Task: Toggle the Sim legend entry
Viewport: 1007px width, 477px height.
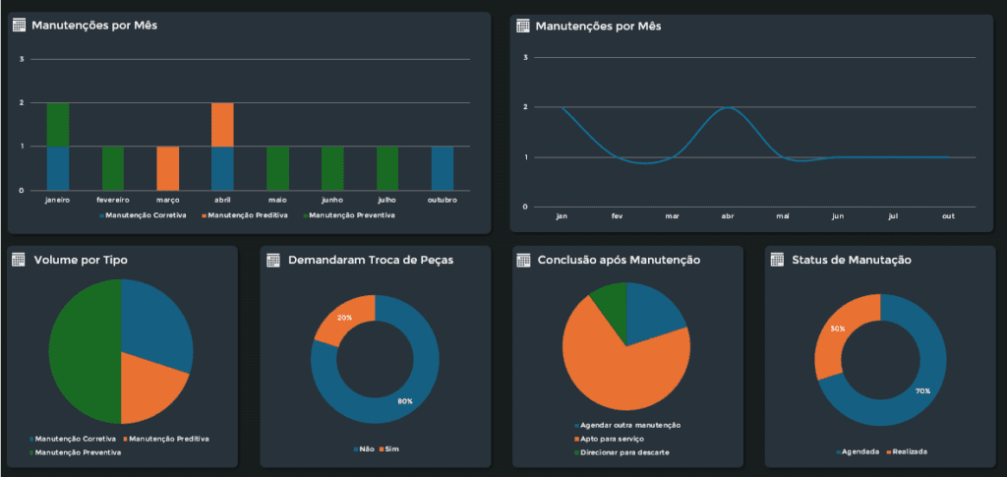Action: (389, 448)
